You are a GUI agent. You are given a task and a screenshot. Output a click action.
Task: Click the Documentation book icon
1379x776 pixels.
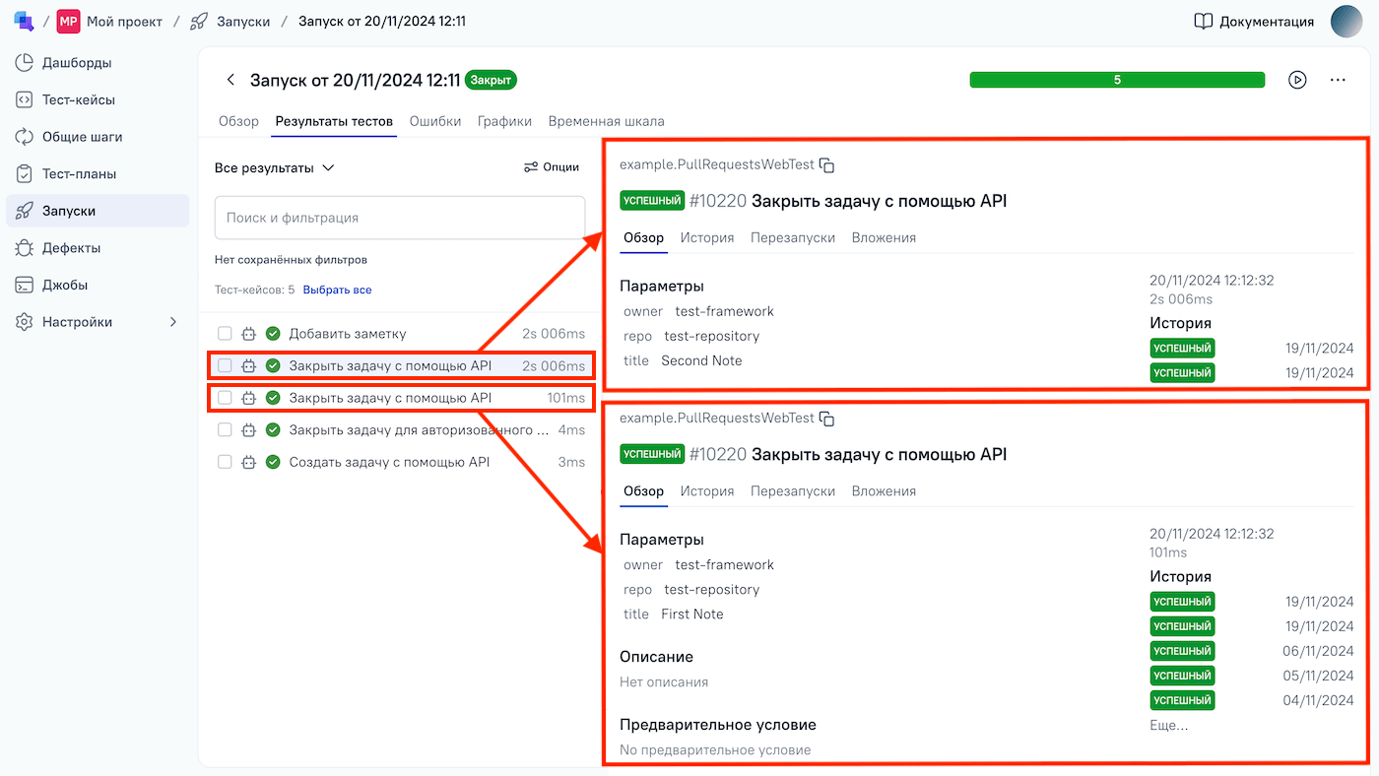point(1203,22)
